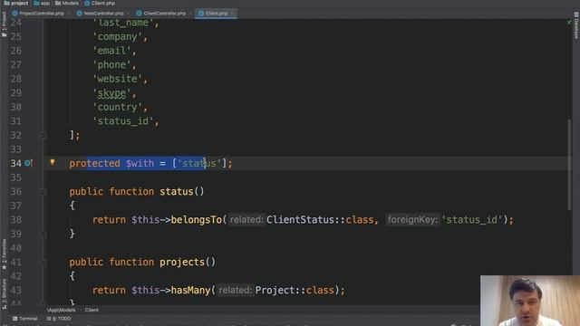Click line number 34 in the gutter
Image resolution: width=580 pixels, height=326 pixels.
click(x=16, y=163)
